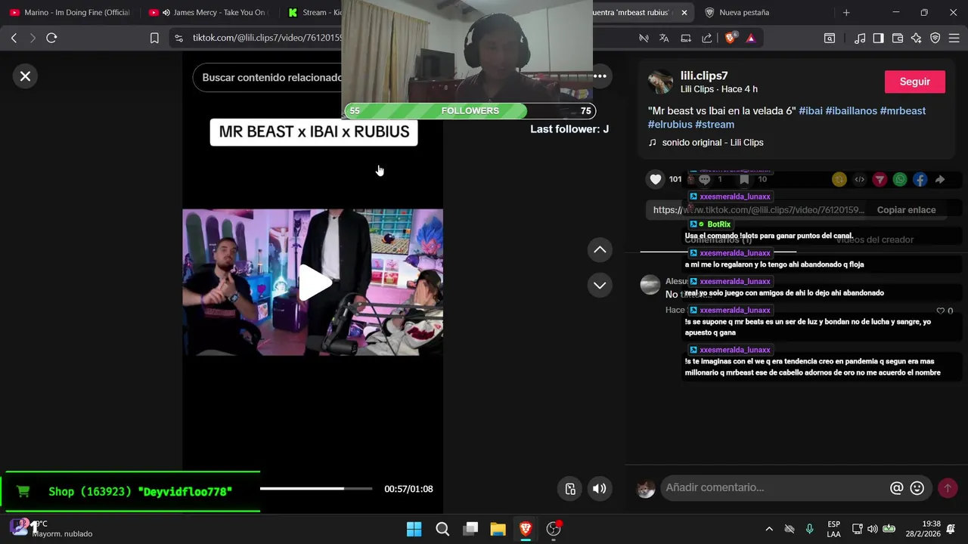This screenshot has height=544, width=968.
Task: Bookmark this page icon
Action: (x=154, y=38)
